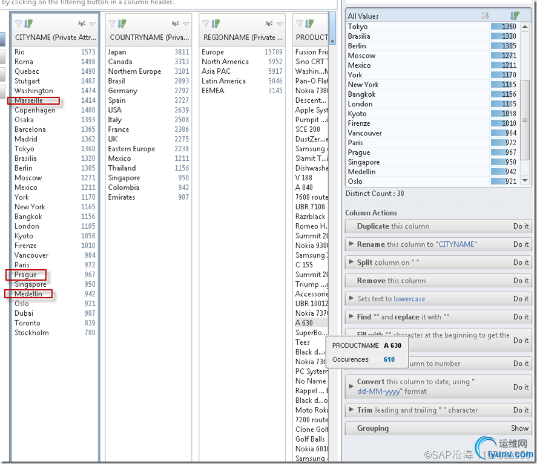Click the sort icon in PRODUCT column header
This screenshot has height=464, width=537.
(309, 24)
